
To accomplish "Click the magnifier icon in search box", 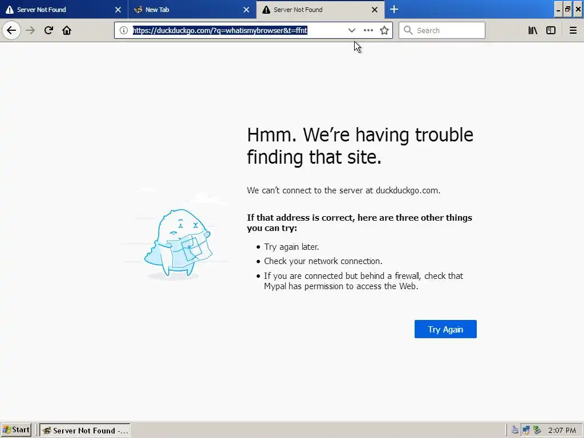I will tap(408, 30).
